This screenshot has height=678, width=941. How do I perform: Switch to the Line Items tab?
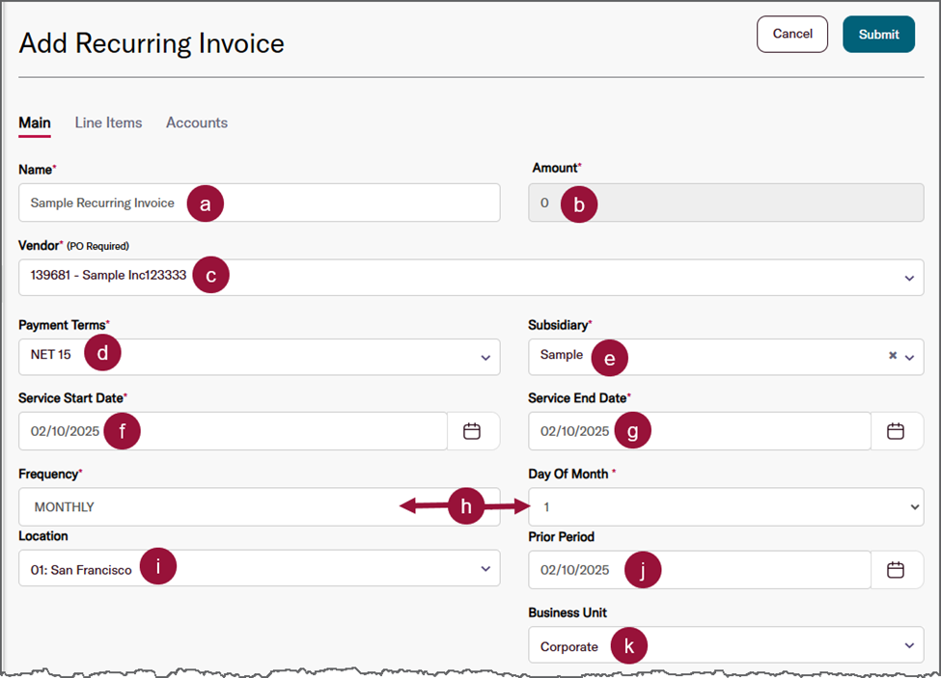pyautogui.click(x=108, y=122)
